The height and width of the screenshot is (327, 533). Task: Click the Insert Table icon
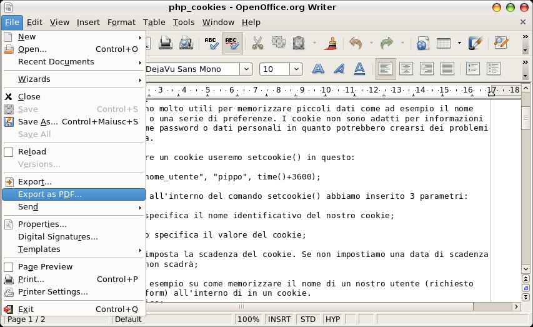pyautogui.click(x=444, y=43)
